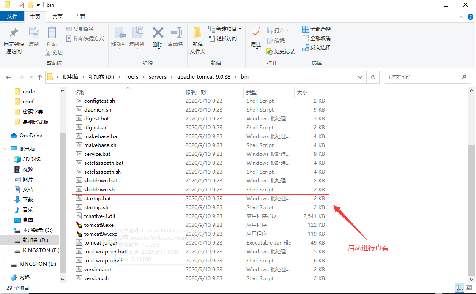
Task: Open recent locations dropdown arrow
Action: [x=31, y=77]
